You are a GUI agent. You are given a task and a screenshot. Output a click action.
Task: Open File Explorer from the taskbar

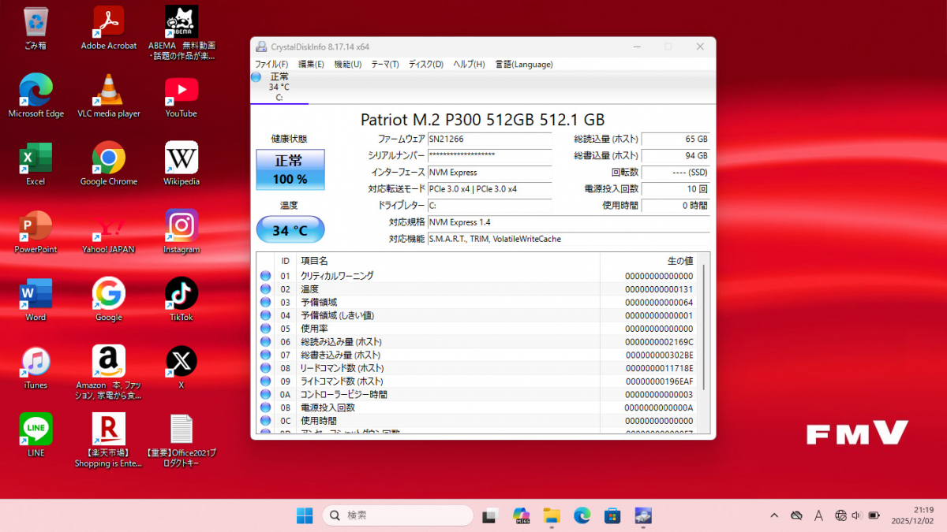[551, 515]
